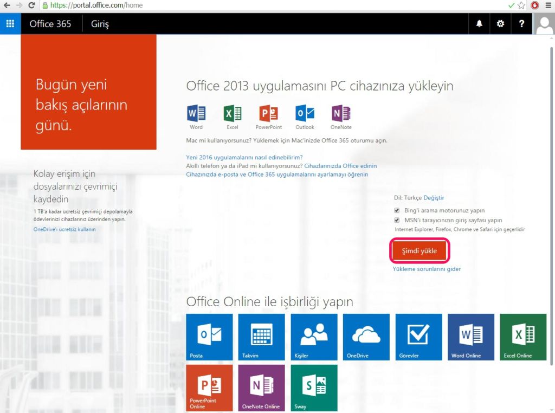Bookmark the page with the star icon
The image size is (555, 413).
click(521, 5)
